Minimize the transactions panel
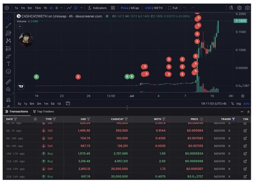 click(242, 112)
